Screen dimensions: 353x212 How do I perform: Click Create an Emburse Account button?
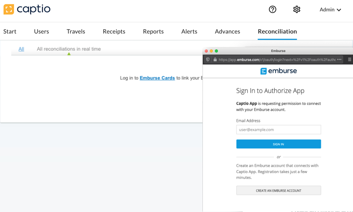coord(278,191)
